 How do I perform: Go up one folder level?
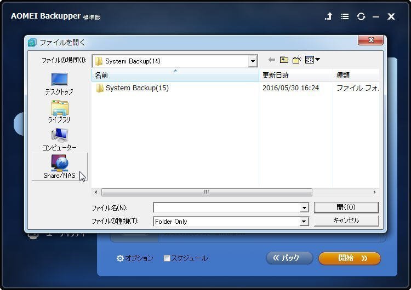pyautogui.click(x=284, y=60)
